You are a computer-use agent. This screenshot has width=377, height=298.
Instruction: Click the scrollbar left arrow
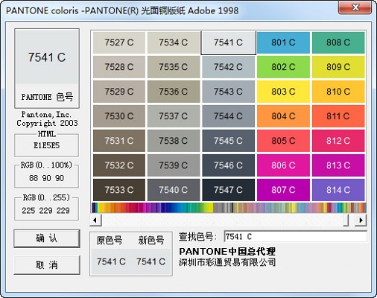[95, 220]
